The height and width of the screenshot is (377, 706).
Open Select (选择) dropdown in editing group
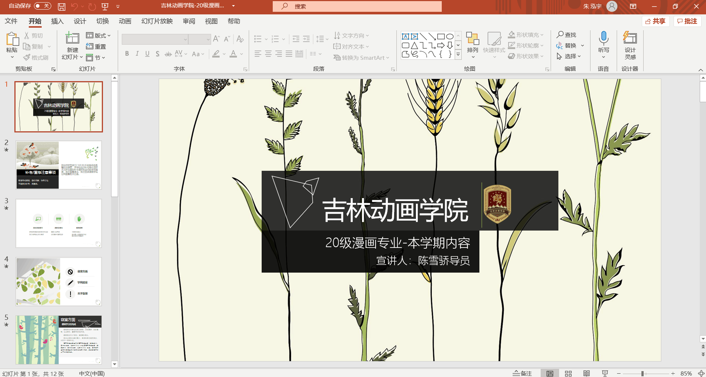569,56
